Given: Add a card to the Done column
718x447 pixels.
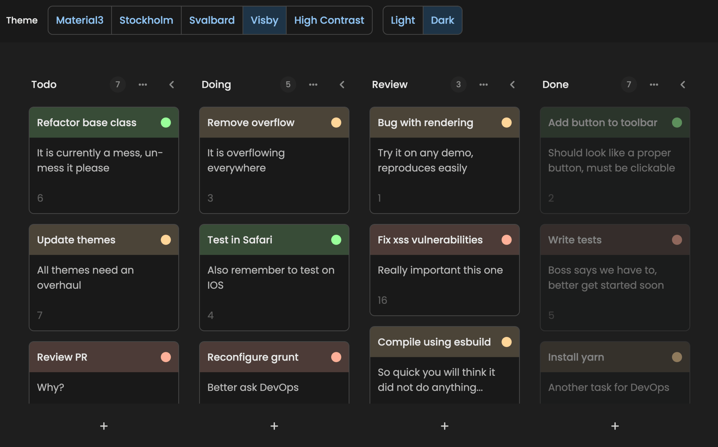Looking at the screenshot, I should (615, 426).
